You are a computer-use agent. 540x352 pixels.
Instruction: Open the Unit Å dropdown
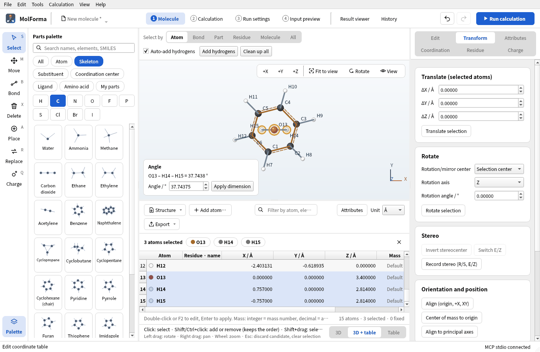pyautogui.click(x=393, y=210)
